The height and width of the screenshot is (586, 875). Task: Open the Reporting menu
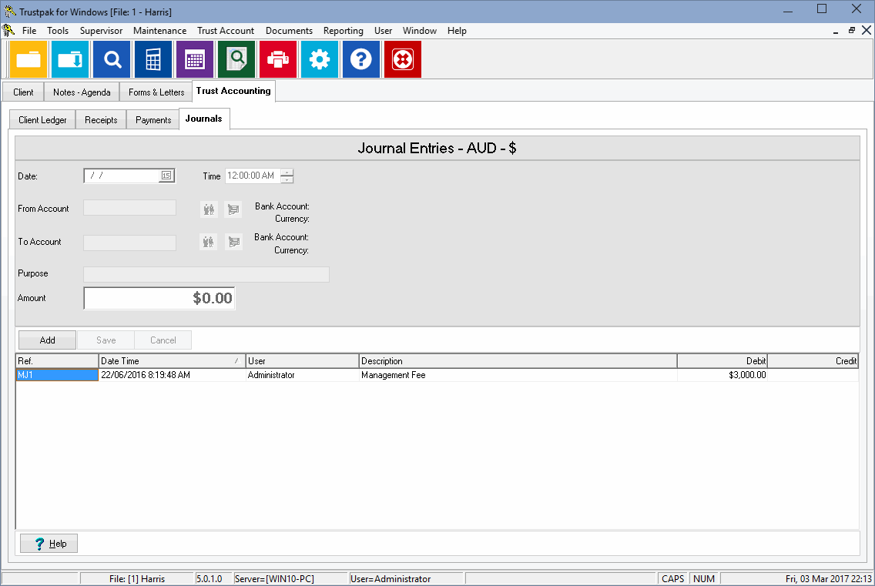[x=344, y=31]
